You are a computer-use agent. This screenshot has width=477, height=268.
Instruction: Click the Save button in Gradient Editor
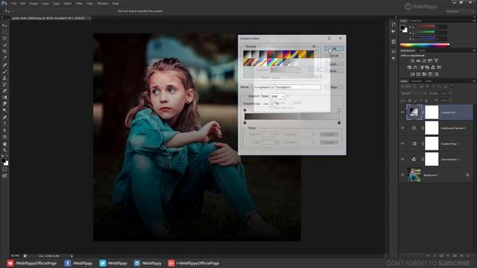tap(334, 71)
